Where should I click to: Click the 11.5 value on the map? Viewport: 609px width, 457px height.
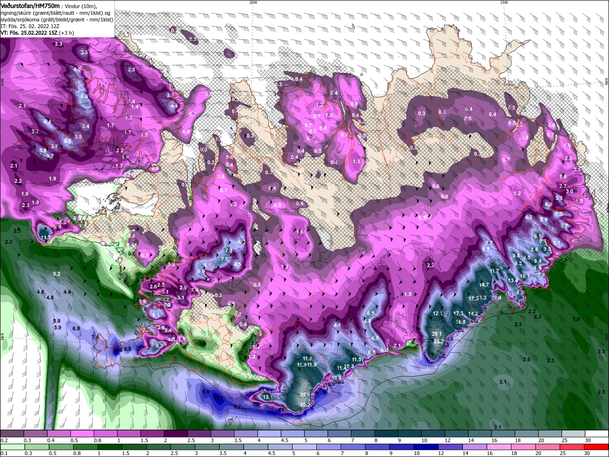coord(356,359)
